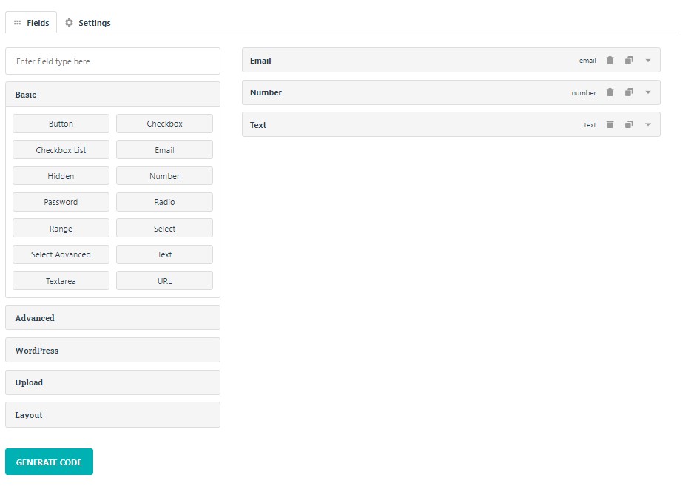Expand the WordPress field category
This screenshot has width=688, height=489.
[x=112, y=351]
